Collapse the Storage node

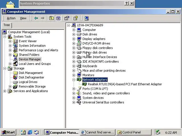[5, 68]
